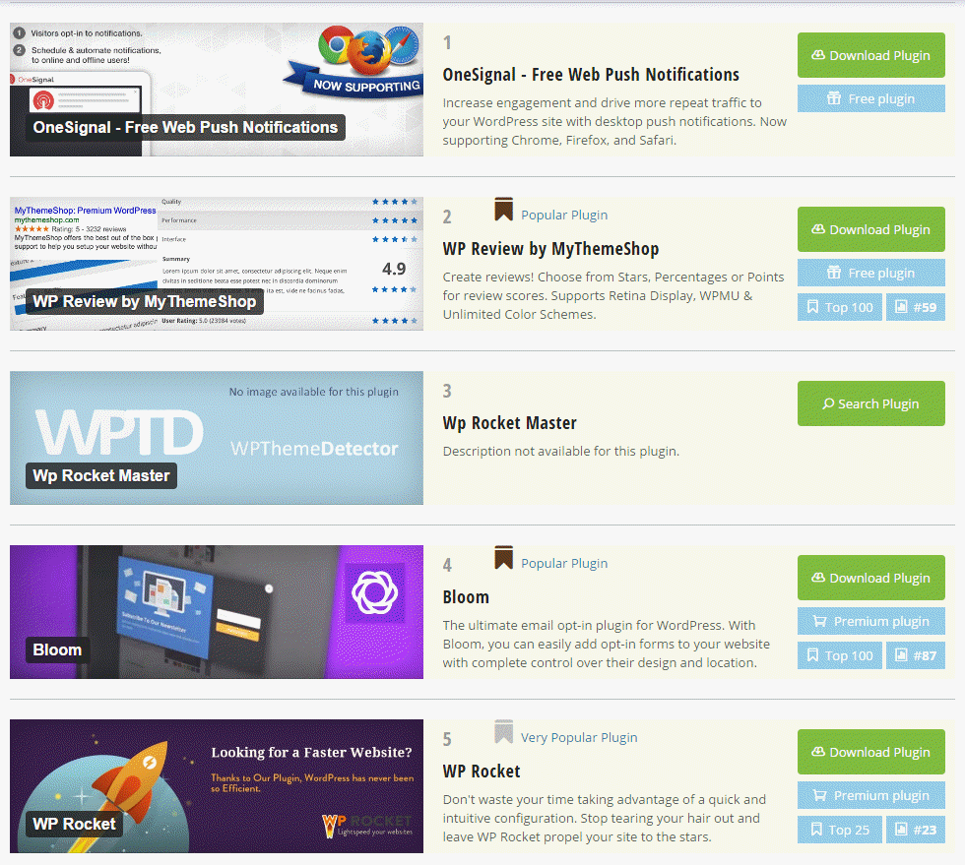The width and height of the screenshot is (965, 865).
Task: Open Popular Plugin link above Bloom
Action: 564,563
